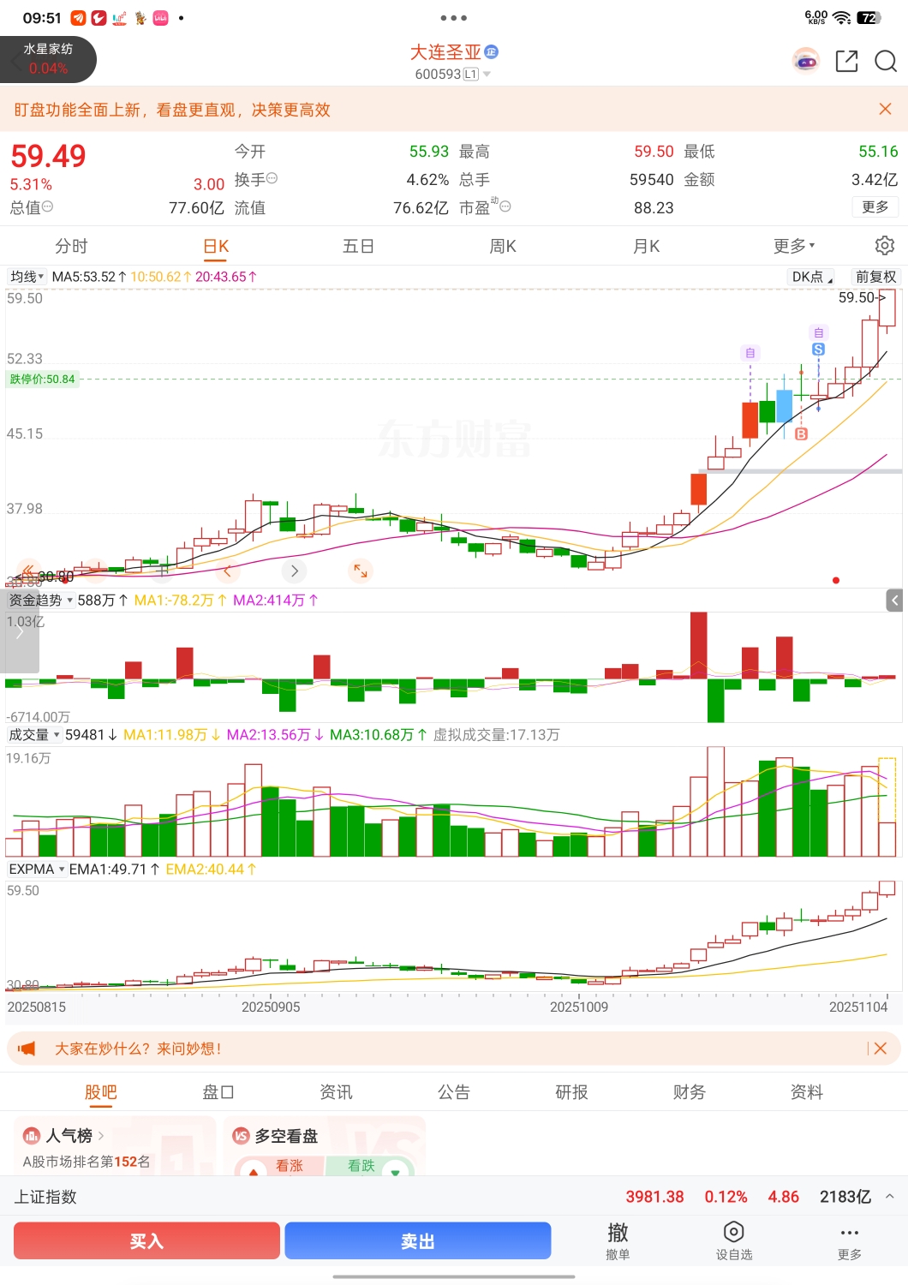Screen dimensions: 908x1285
Task: Tap the blue verified badge beside 大连圣亚
Action: 492,52
